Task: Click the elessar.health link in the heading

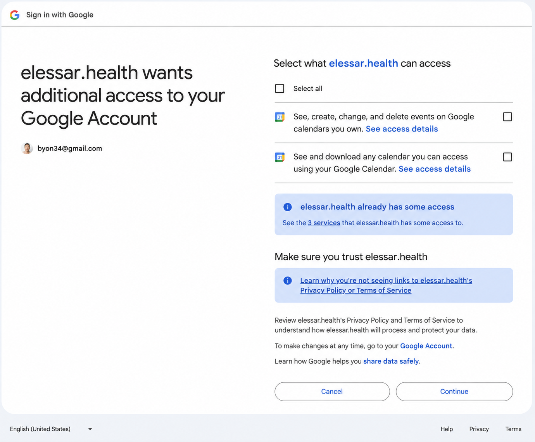Action: (363, 63)
